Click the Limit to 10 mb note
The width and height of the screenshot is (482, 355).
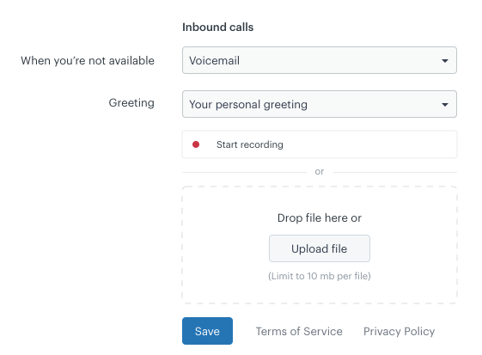320,276
